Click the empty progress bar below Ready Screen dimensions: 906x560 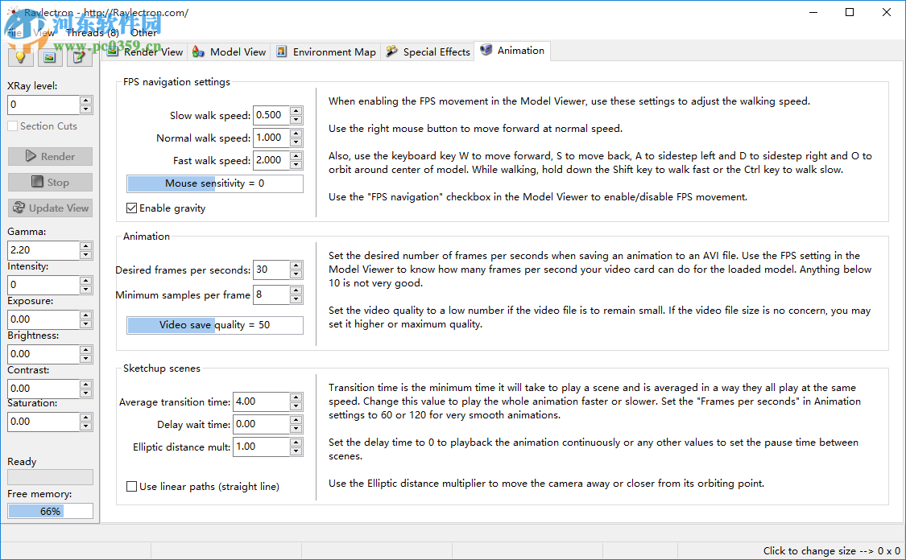pyautogui.click(x=50, y=477)
